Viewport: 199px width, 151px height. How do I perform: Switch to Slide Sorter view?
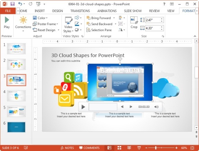(119, 148)
